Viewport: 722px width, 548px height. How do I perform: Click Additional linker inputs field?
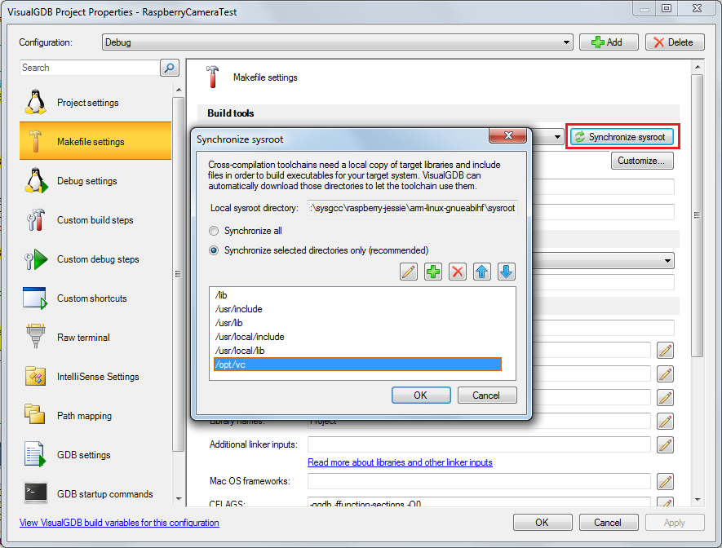[x=479, y=444]
